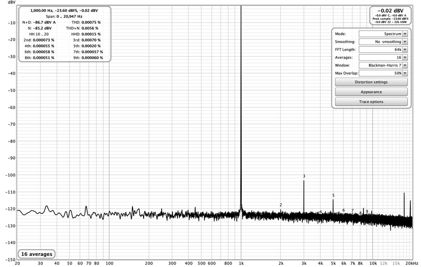Open the Mode dropdown showing Spectrum
The height and width of the screenshot is (267, 421).
click(383, 34)
